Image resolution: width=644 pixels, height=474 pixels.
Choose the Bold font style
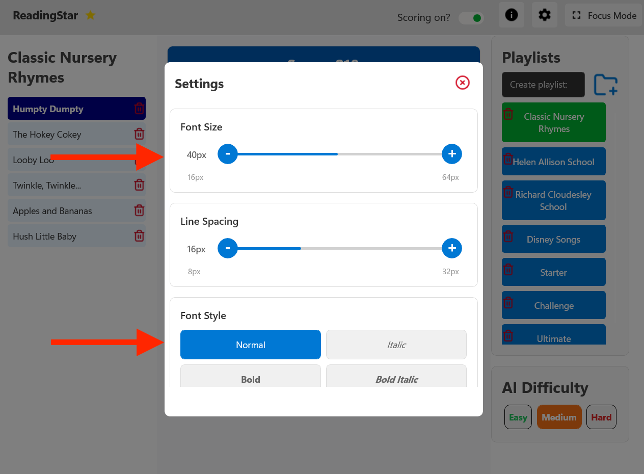[x=250, y=379]
